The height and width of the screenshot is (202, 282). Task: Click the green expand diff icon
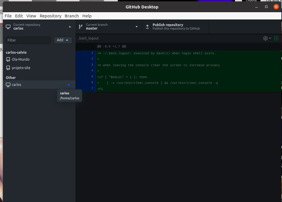276,38
